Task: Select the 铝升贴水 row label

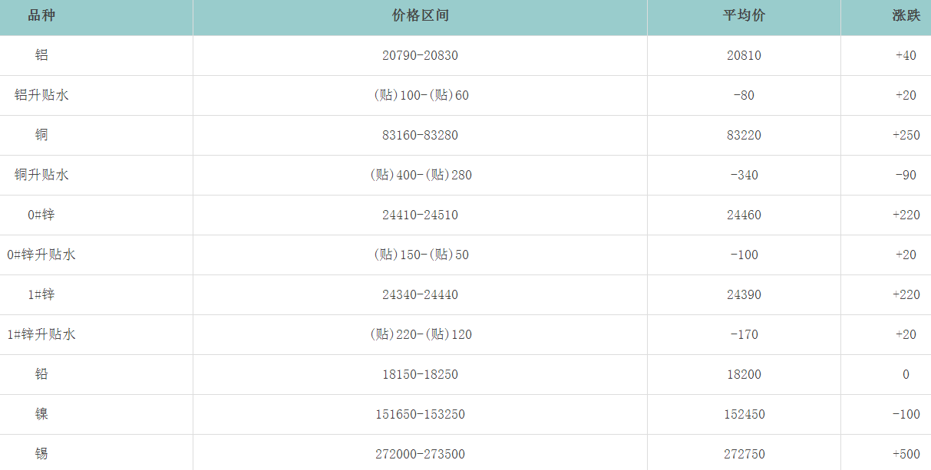Action: tap(41, 95)
